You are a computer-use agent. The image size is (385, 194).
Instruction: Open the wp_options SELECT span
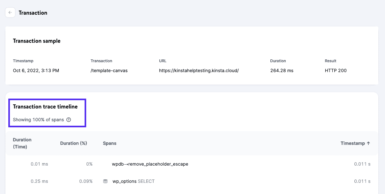133,181
